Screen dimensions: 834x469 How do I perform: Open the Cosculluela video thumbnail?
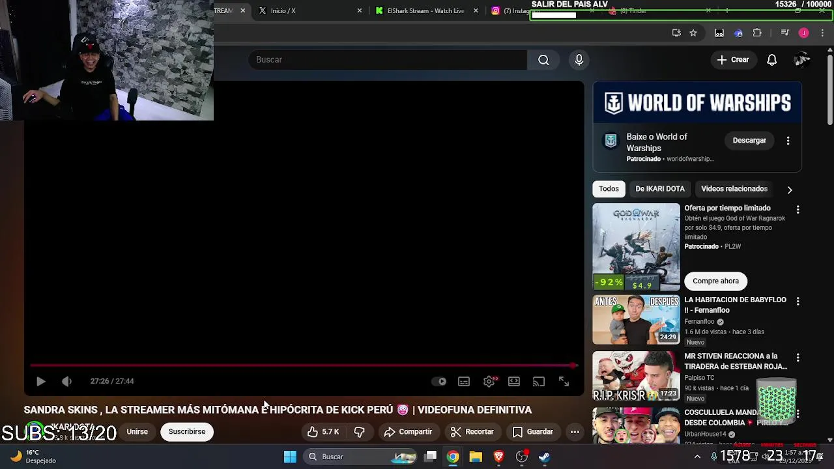pos(636,425)
